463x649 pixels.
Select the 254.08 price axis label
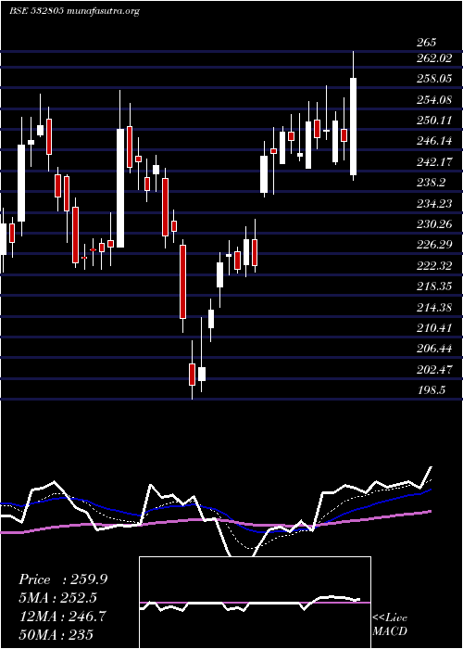434,100
